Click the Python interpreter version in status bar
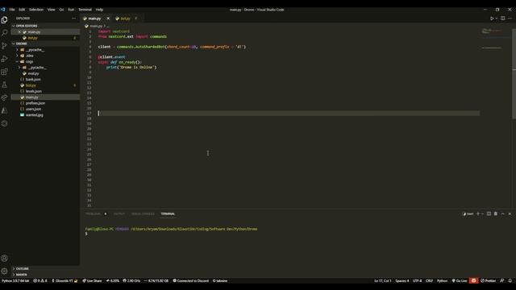Viewport: 516px width, 290px height. point(15,281)
